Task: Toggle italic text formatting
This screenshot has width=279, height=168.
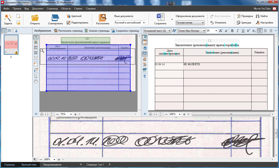Action: coord(237,31)
